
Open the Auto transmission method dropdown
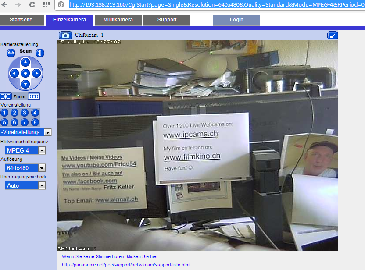point(25,185)
